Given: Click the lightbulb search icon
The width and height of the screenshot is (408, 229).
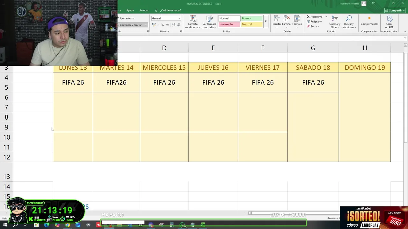Looking at the screenshot, I should (156, 10).
